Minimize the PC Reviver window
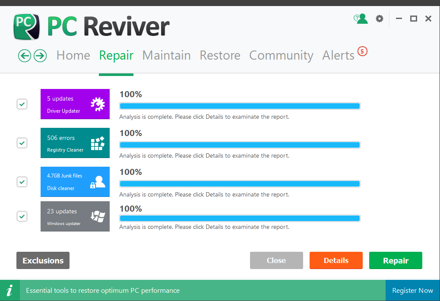Image resolution: width=440 pixels, height=301 pixels. (399, 19)
